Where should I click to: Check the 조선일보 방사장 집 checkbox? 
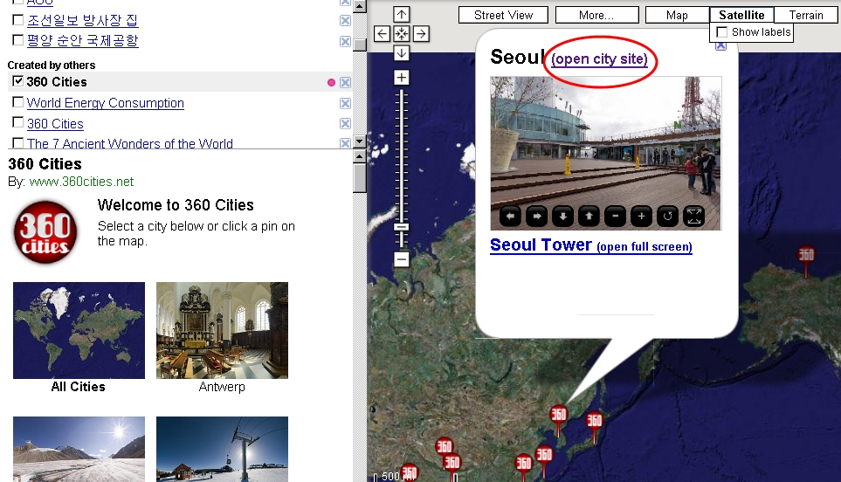pos(17,20)
